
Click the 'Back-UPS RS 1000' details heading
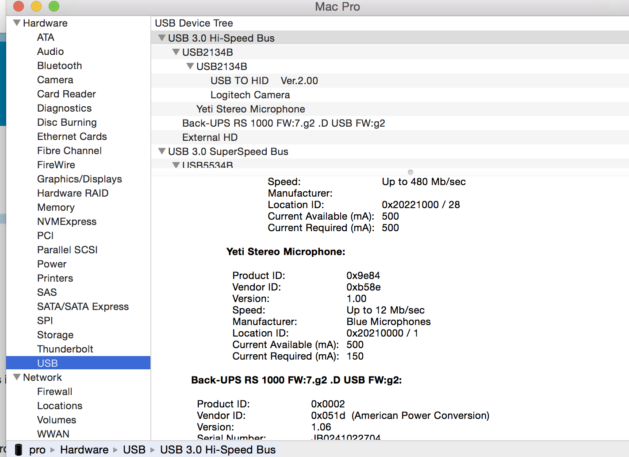click(x=296, y=380)
